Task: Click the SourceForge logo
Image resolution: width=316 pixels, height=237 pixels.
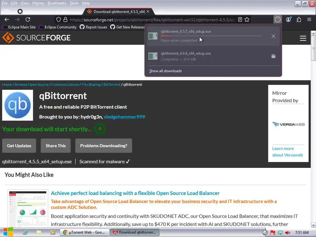Action: [x=36, y=38]
